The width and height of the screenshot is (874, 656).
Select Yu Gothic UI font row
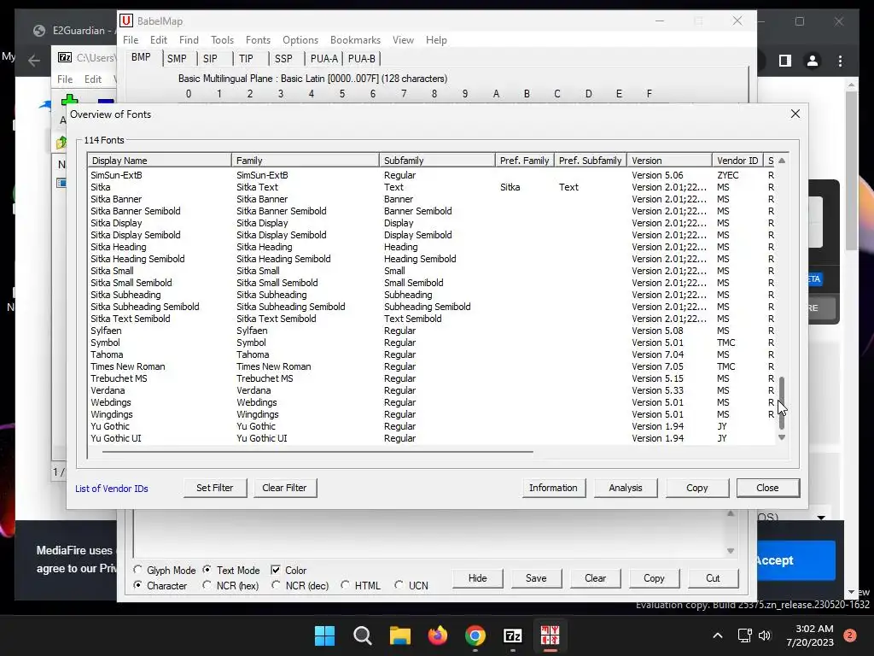432,438
